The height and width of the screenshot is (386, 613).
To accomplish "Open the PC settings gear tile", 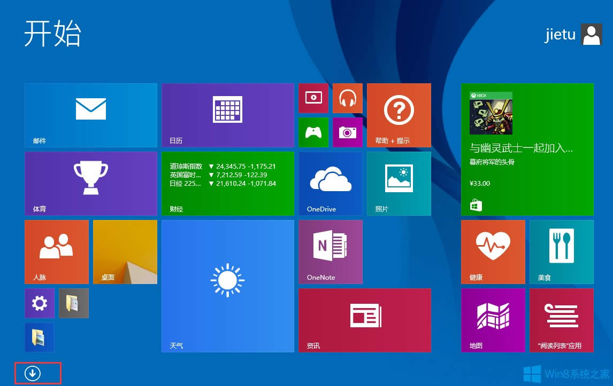I will (x=39, y=303).
